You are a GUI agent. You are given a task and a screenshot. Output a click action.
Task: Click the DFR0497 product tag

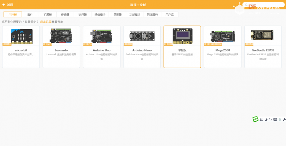[7, 44]
